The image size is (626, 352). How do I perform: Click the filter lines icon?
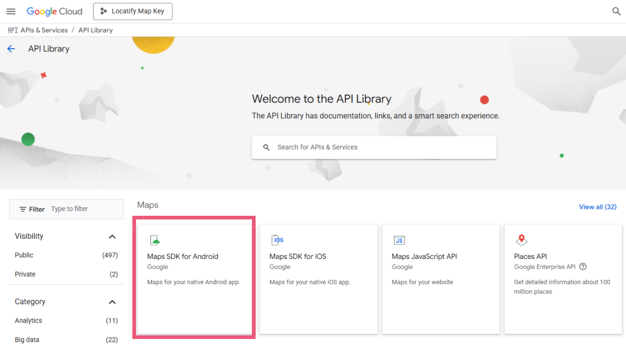23,209
